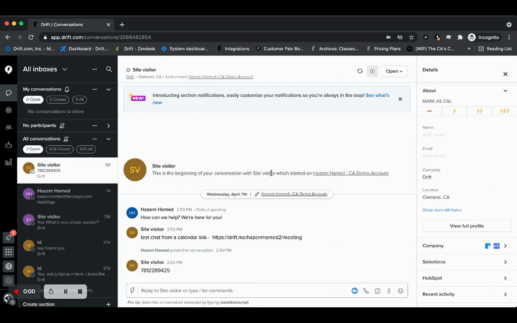Click the user avatar at bottom of left rail
Screen dimensions: 517x323
click(9, 299)
